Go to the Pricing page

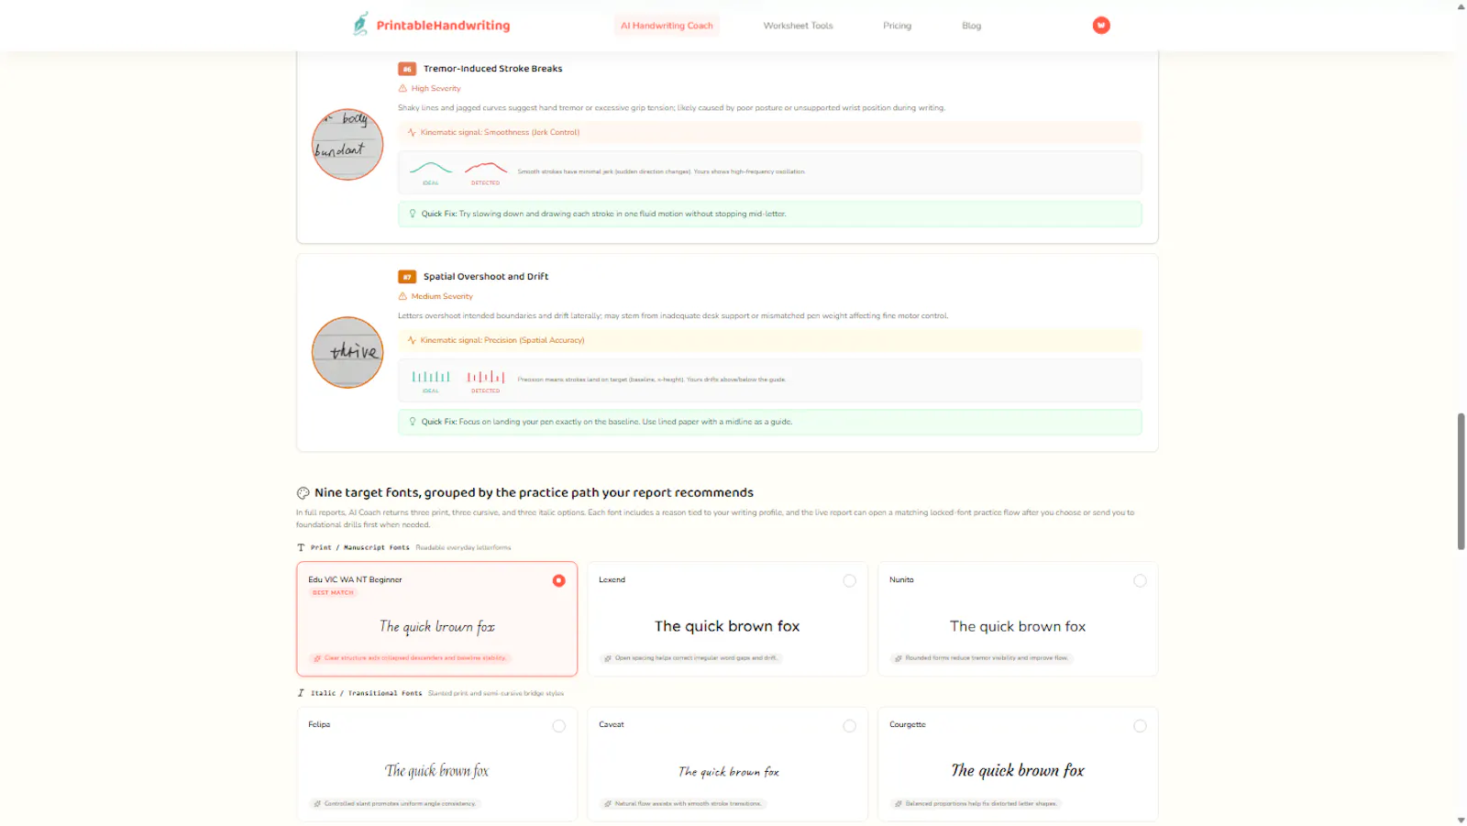click(x=897, y=26)
